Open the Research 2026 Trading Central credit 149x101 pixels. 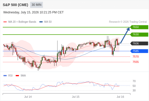click(x=128, y=22)
